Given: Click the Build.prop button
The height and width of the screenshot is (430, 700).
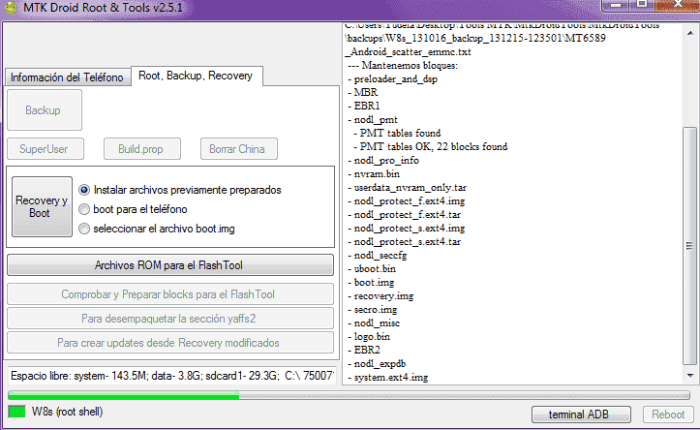Looking at the screenshot, I should (x=142, y=149).
